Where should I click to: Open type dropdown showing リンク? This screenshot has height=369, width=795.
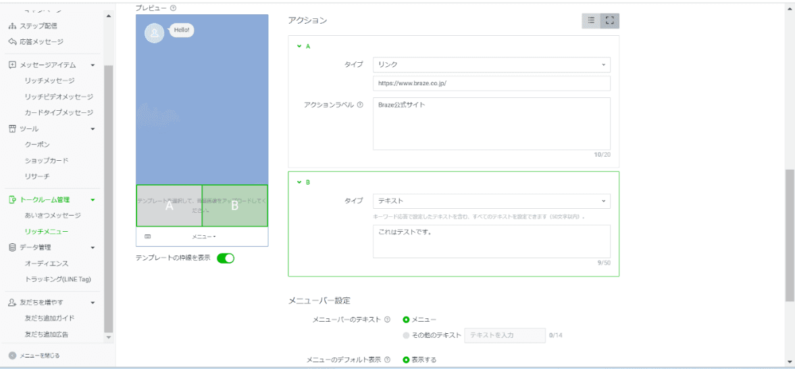coord(491,65)
